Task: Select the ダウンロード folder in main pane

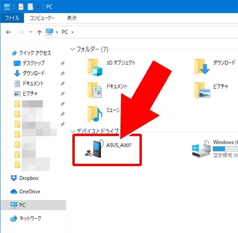Action: coord(202,67)
